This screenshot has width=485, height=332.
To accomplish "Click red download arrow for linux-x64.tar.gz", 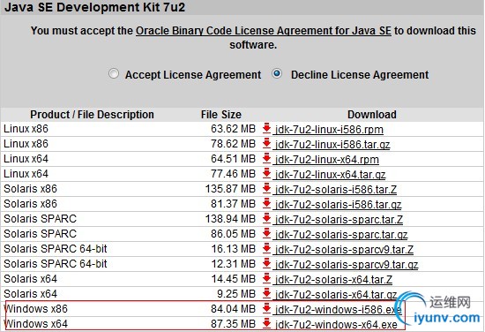I will pos(266,173).
